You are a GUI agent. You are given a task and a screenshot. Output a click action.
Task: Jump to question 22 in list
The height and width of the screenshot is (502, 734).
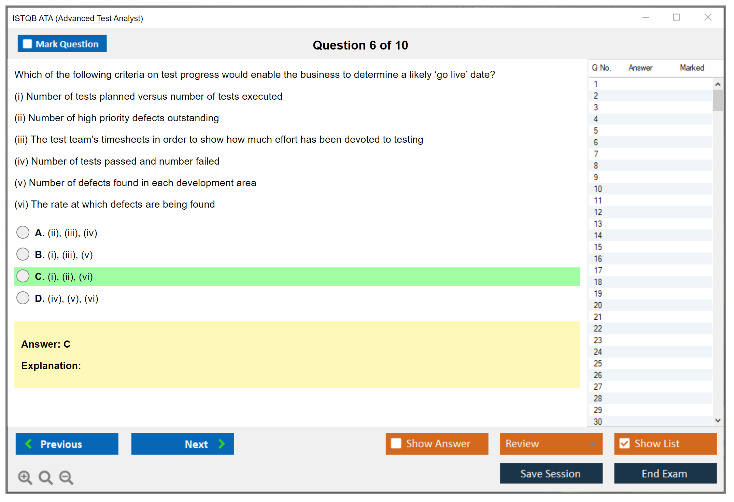[x=598, y=329]
